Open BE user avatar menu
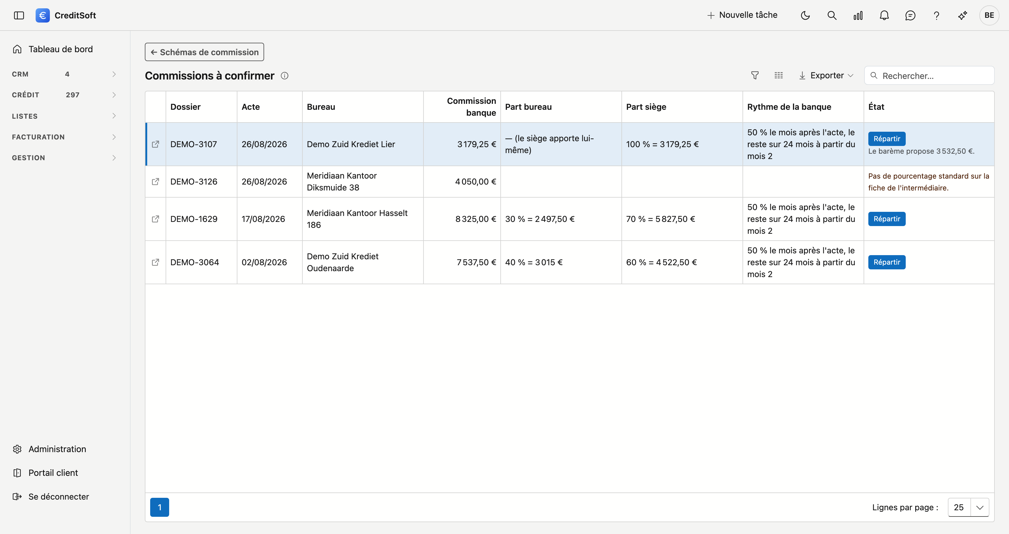 (x=989, y=15)
